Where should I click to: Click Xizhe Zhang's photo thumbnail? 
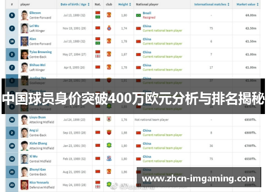24,146
